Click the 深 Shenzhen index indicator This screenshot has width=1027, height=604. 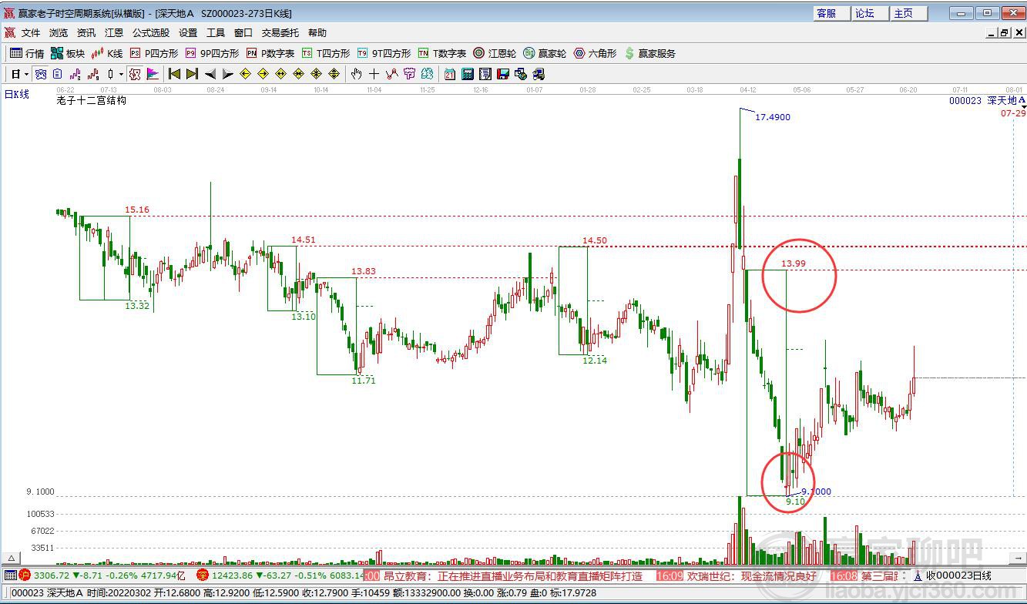tap(203, 575)
